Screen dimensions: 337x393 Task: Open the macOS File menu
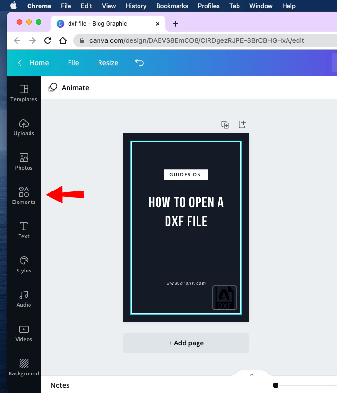[x=66, y=6]
